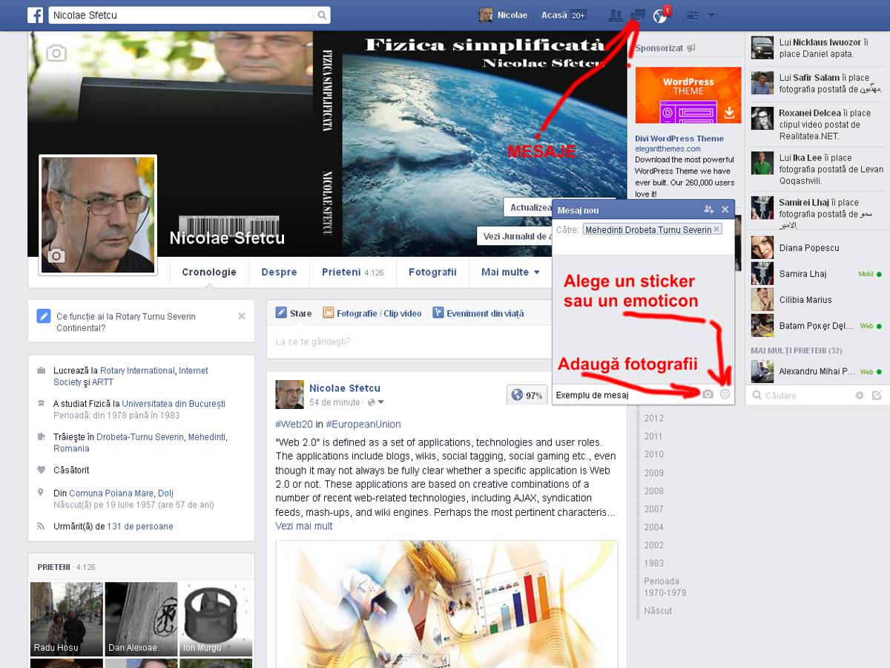
Task: Open post audience selector dropdown
Action: (377, 402)
